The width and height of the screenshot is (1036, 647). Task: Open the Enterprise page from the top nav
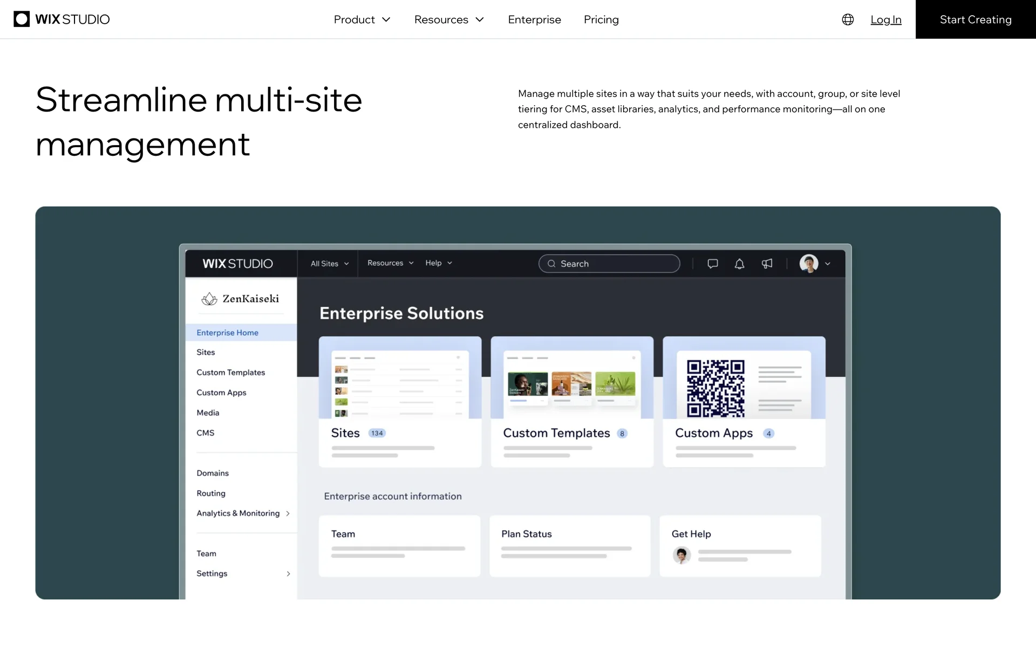click(x=534, y=19)
